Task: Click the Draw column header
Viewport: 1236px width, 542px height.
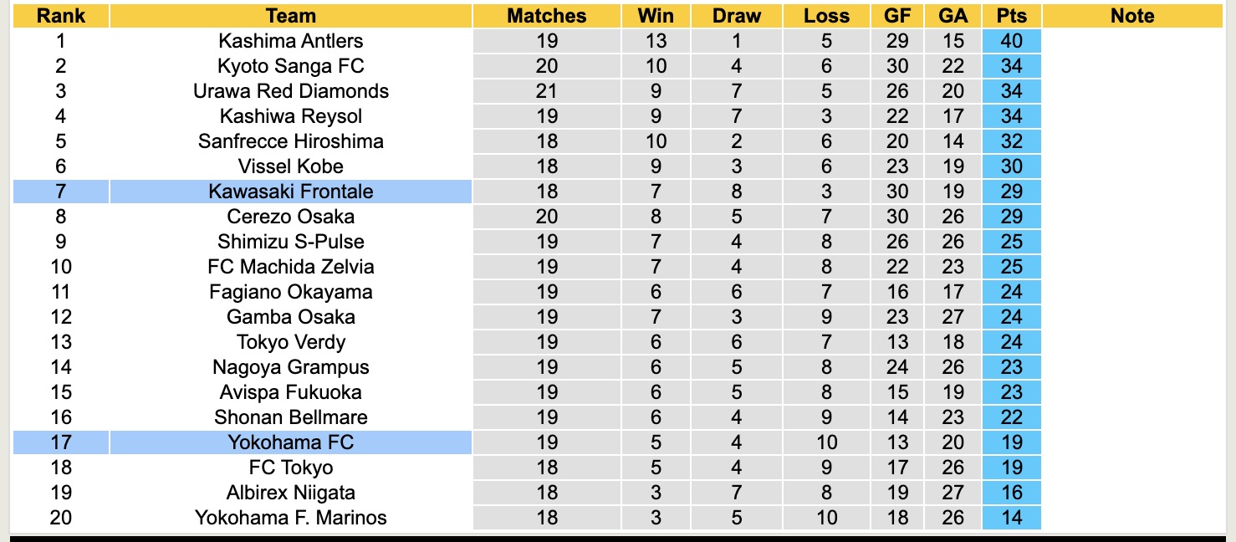Action: coord(737,16)
